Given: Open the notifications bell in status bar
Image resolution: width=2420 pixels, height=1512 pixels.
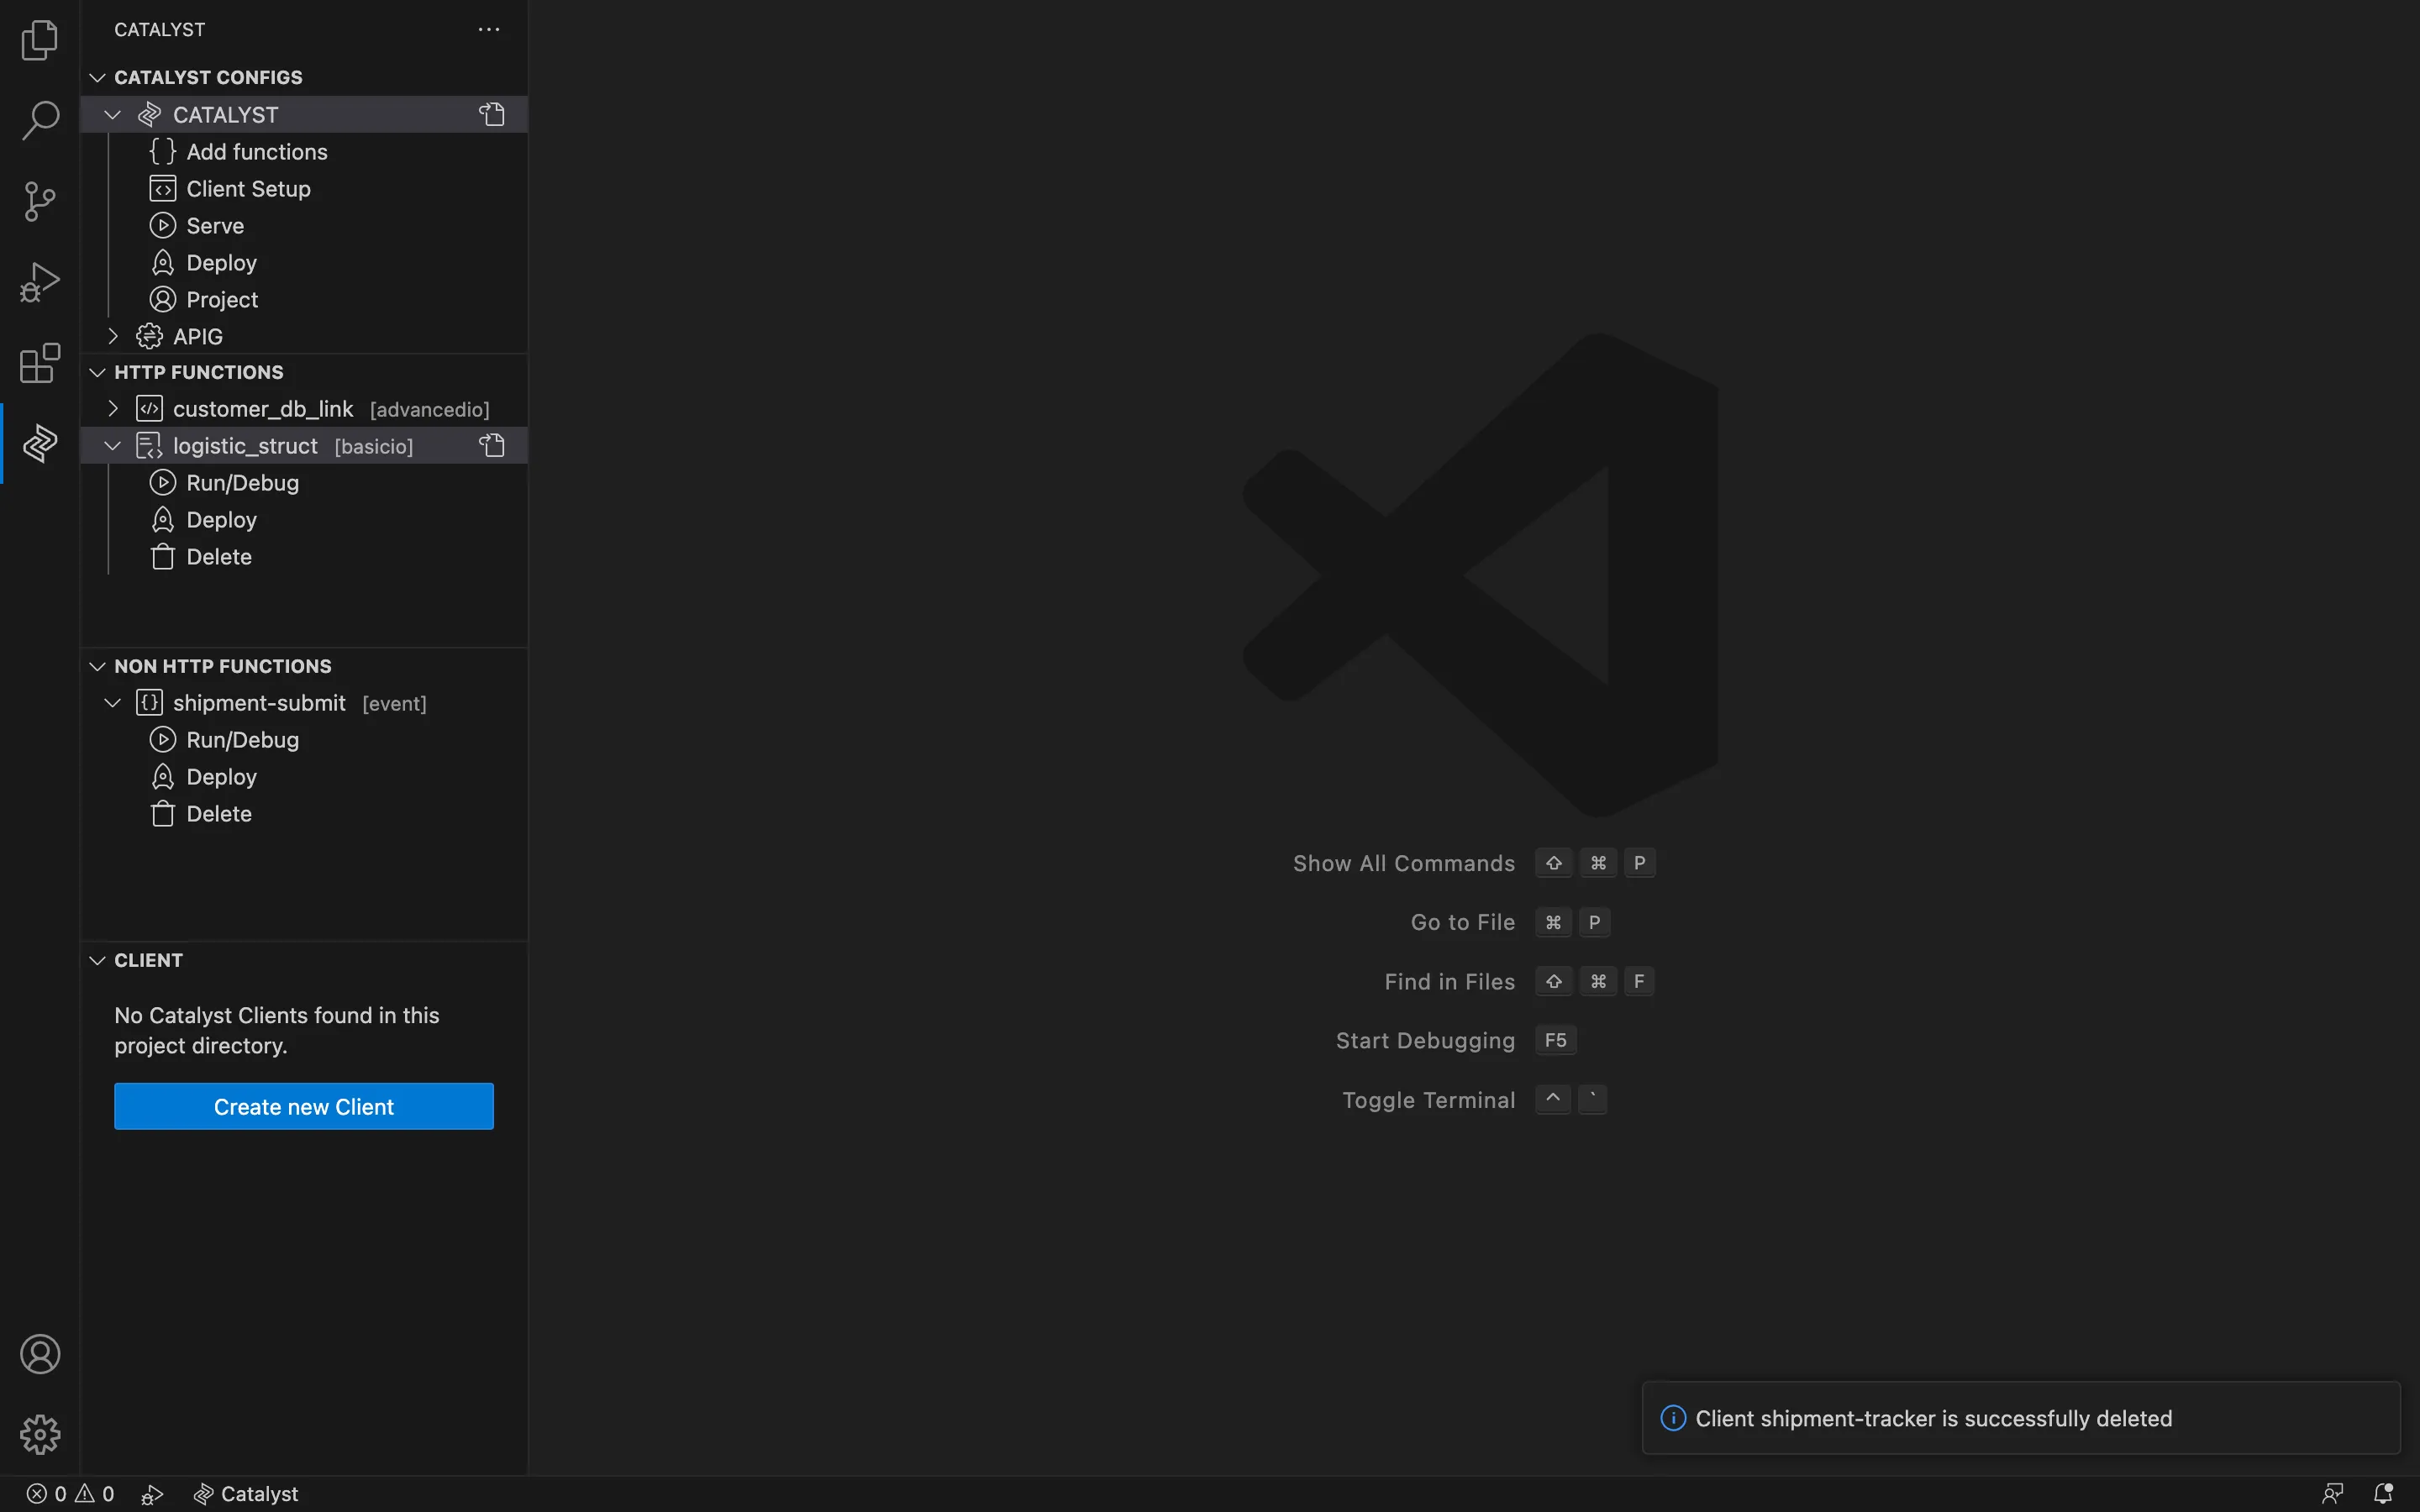Looking at the screenshot, I should (2383, 1493).
